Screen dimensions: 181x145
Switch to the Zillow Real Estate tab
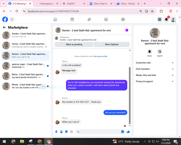tap(101, 4)
